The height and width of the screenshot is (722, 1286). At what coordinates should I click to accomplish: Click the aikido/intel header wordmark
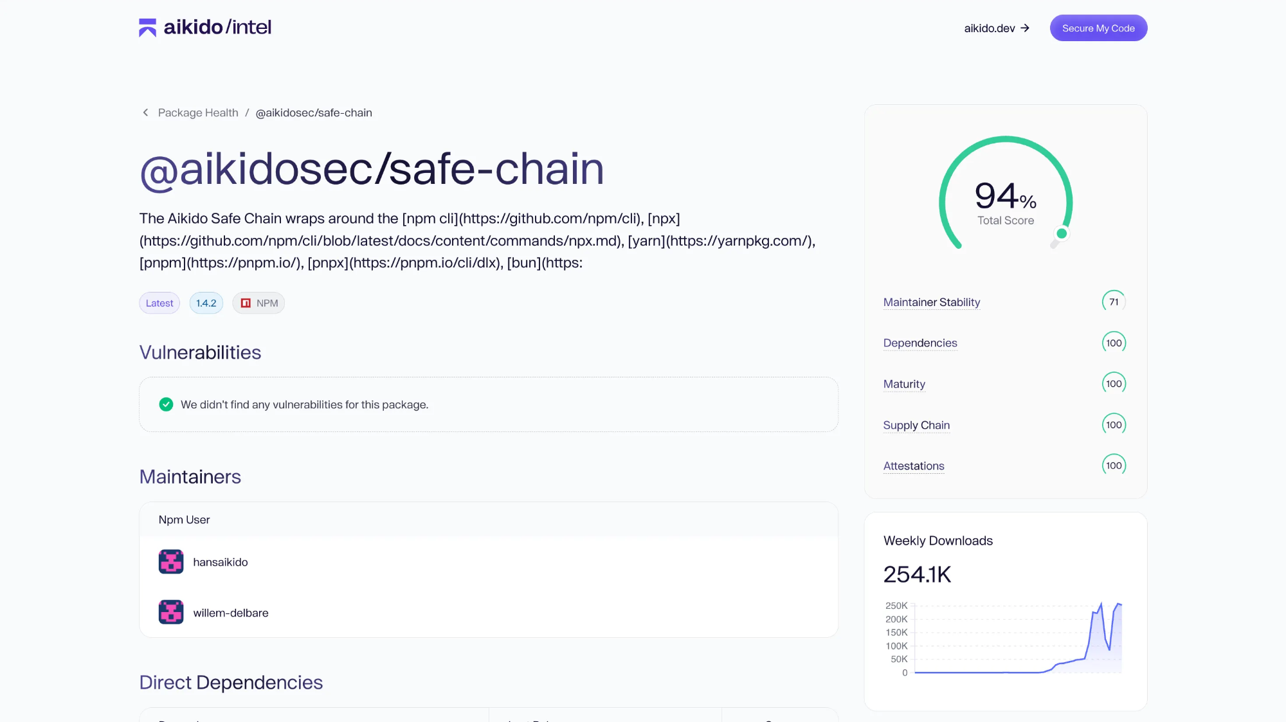click(x=217, y=27)
